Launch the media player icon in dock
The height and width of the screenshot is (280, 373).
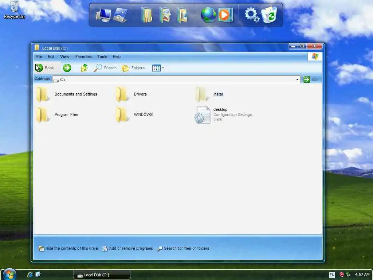click(x=225, y=15)
